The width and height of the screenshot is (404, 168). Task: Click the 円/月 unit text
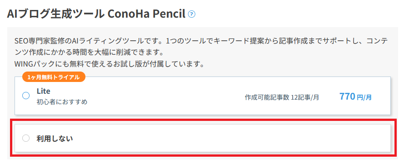(364, 97)
